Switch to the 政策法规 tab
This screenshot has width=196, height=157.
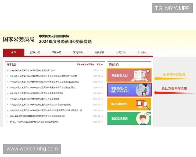click(x=57, y=52)
